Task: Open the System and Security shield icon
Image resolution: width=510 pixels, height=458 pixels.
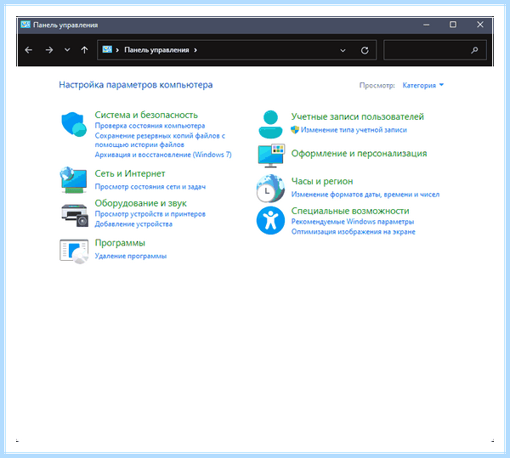Action: point(74,125)
